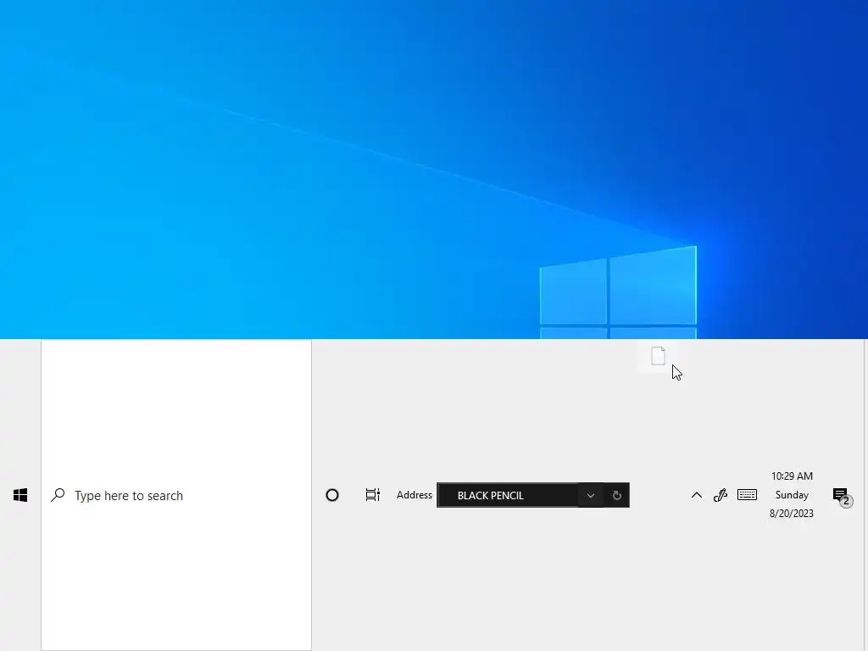Click the date 8/20/2023
The image size is (868, 651).
coord(792,514)
